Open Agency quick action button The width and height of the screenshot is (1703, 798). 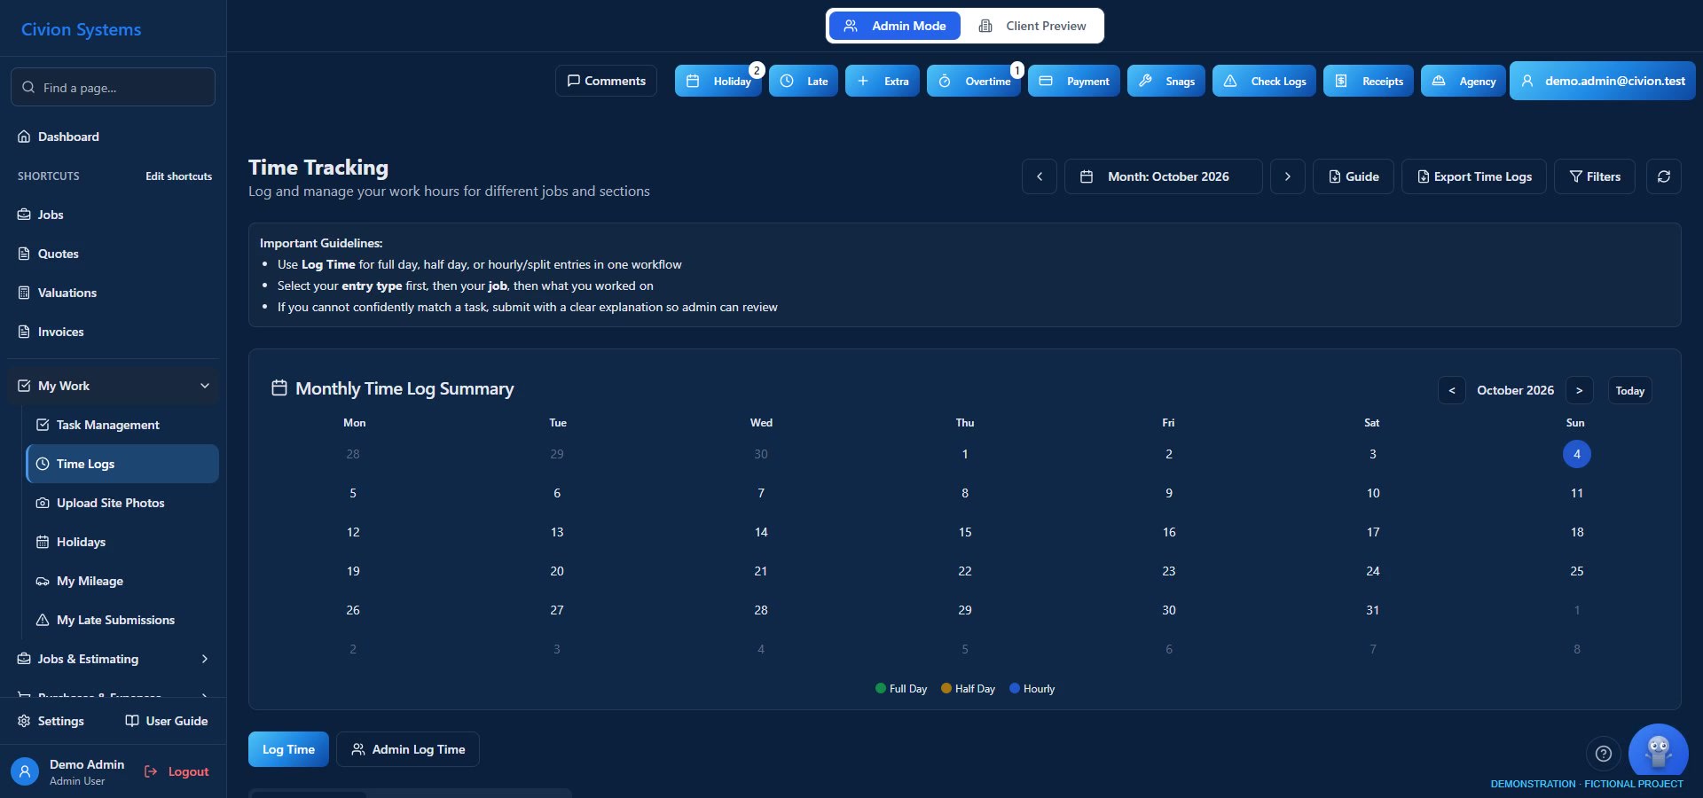tap(1464, 81)
